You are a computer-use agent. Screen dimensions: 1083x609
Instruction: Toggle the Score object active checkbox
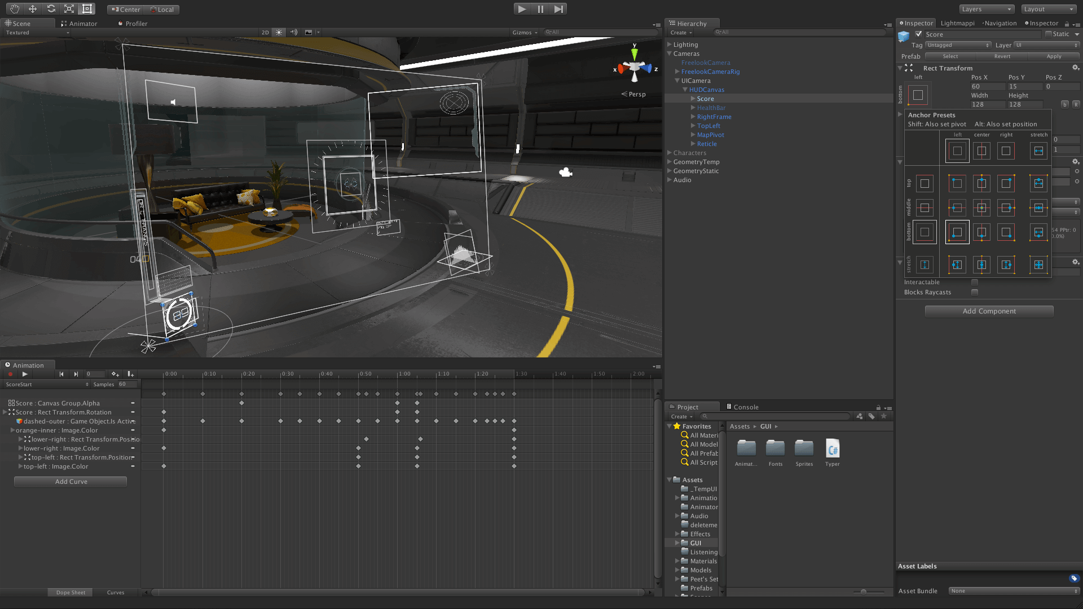point(919,34)
